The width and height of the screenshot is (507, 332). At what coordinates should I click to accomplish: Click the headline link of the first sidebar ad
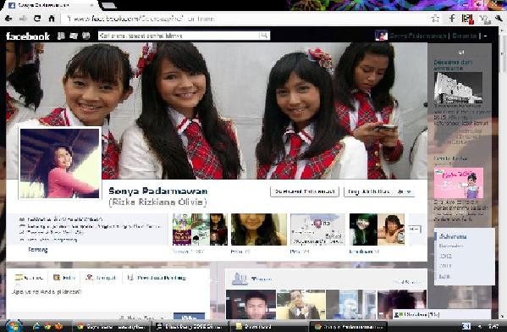coord(453,65)
